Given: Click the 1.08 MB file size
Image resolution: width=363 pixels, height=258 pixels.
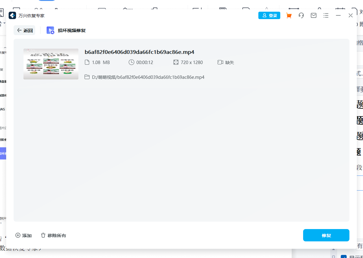Looking at the screenshot, I should (101, 62).
